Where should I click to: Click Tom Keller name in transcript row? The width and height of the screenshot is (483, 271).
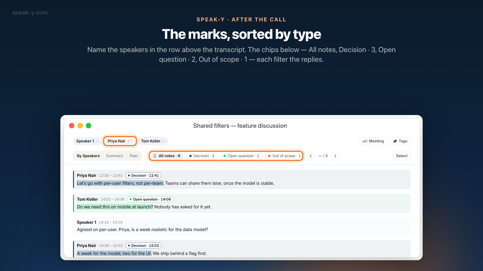pyautogui.click(x=88, y=199)
